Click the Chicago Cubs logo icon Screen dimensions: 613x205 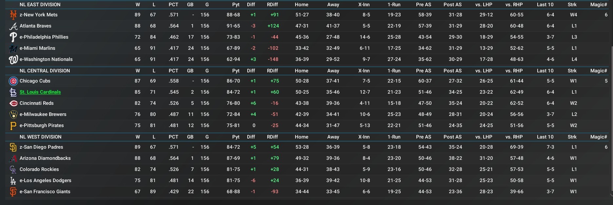click(13, 81)
